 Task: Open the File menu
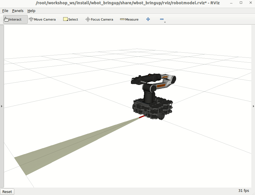(x=5, y=11)
